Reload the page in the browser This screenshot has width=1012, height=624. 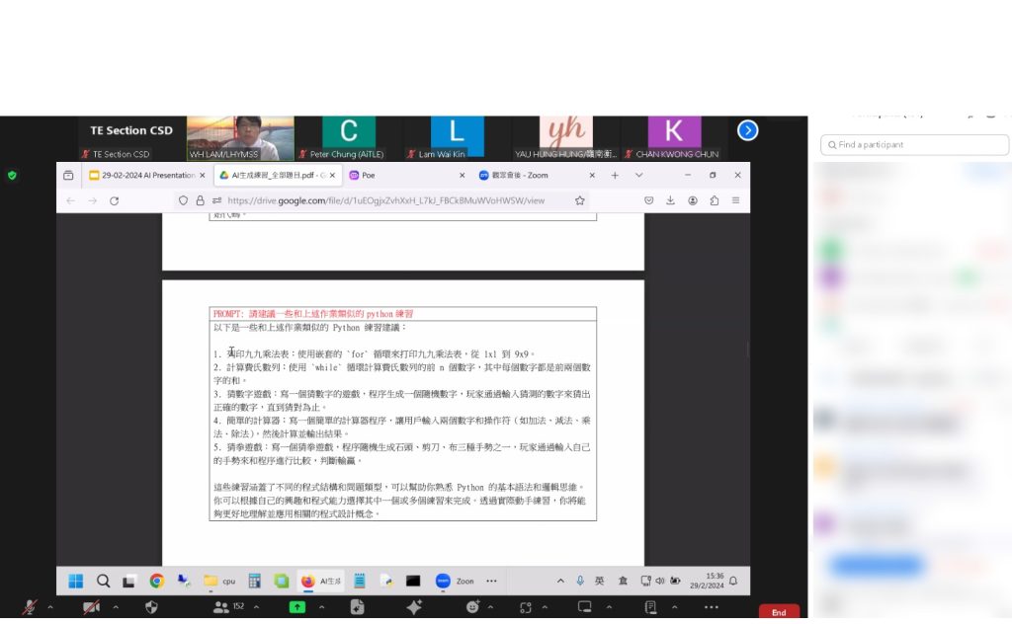114,200
